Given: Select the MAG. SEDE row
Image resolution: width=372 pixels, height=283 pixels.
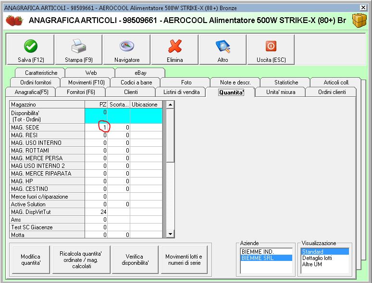Looking at the screenshot, I should pyautogui.click(x=86, y=128).
